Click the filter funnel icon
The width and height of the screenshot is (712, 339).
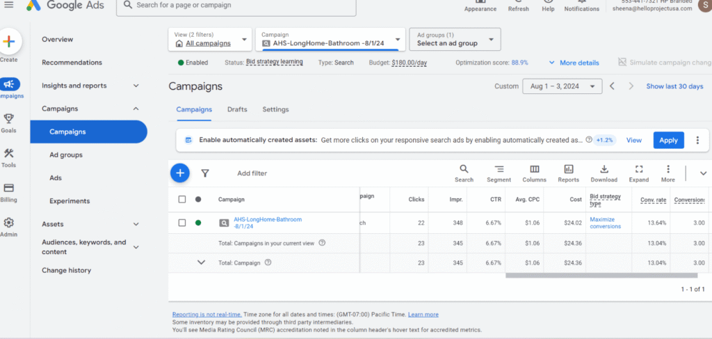click(x=205, y=173)
